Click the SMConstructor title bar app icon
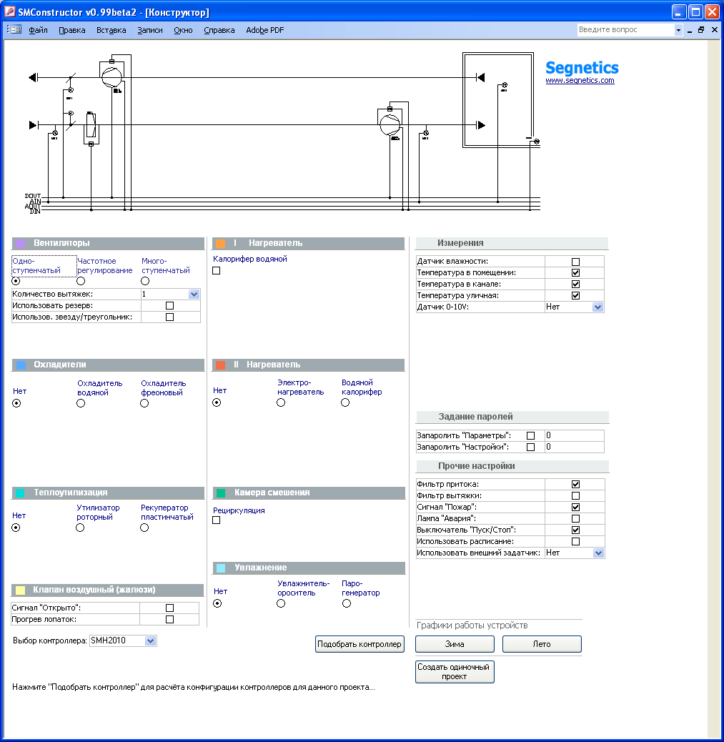Viewport: 724px width, 742px height. tap(10, 11)
